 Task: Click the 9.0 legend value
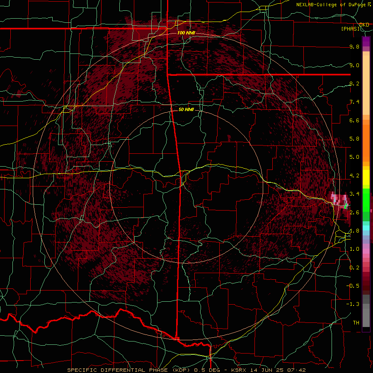(x=354, y=65)
